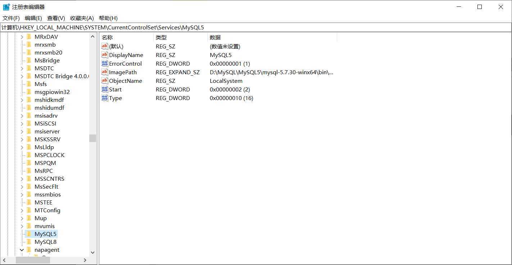Select the MSSCNTRS key
The height and width of the screenshot is (265, 512).
click(x=49, y=179)
